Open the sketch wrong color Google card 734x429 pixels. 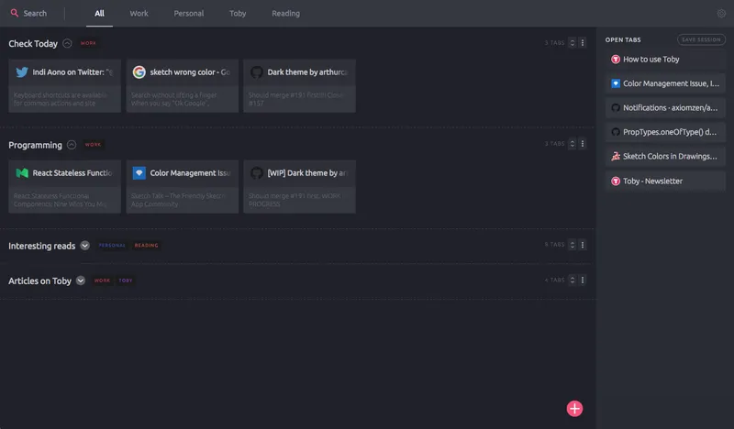182,85
